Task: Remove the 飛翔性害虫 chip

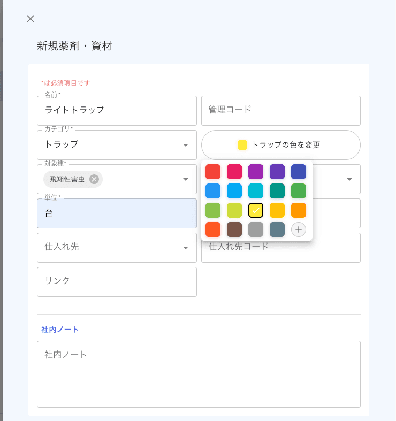Action: pos(94,179)
